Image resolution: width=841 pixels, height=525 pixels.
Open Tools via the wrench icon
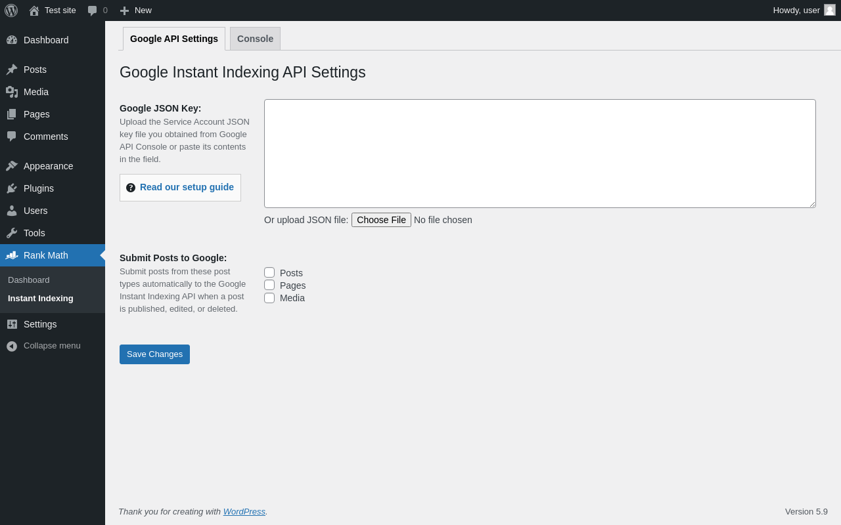coord(12,233)
